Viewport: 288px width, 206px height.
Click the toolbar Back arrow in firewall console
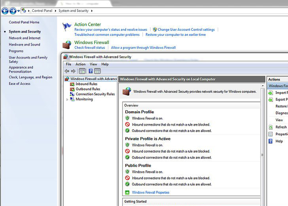pyautogui.click(x=67, y=71)
